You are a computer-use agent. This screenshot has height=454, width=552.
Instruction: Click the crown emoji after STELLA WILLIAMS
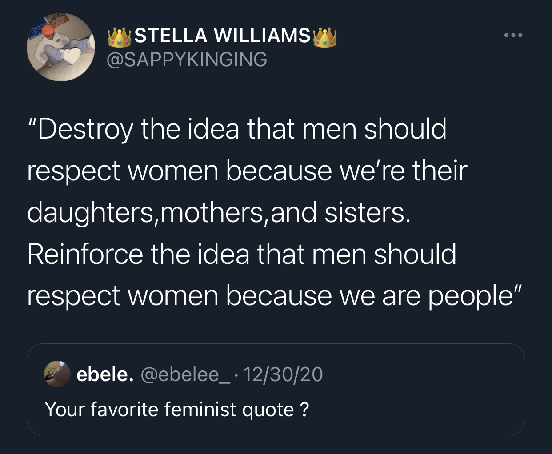[325, 37]
